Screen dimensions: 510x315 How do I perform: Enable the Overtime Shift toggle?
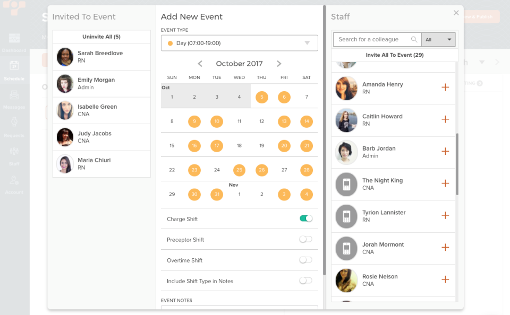point(305,260)
